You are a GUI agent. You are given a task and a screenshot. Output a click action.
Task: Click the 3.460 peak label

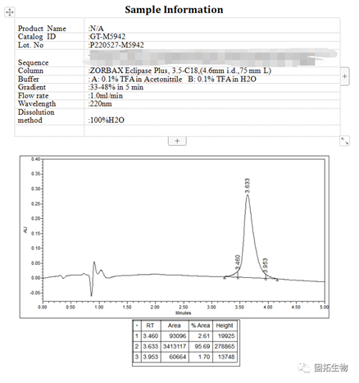[238, 262]
